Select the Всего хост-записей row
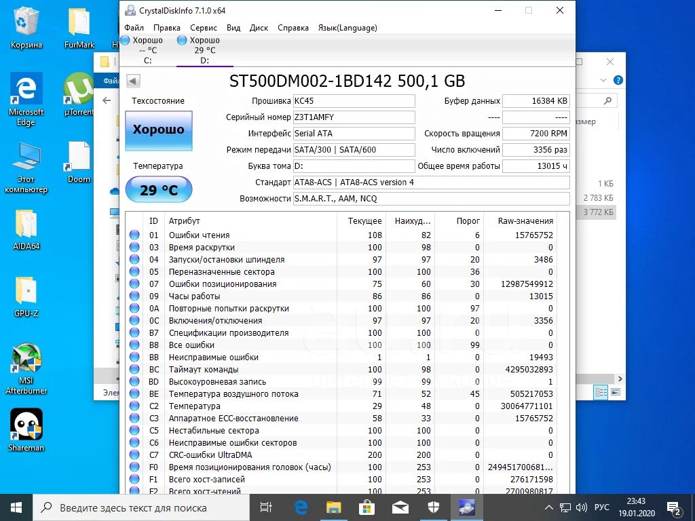This screenshot has width=695, height=521. tap(341, 480)
